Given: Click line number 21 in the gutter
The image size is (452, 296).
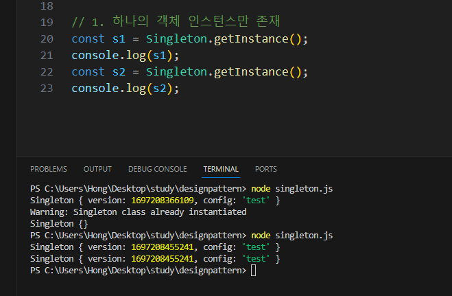Looking at the screenshot, I should click(47, 56).
